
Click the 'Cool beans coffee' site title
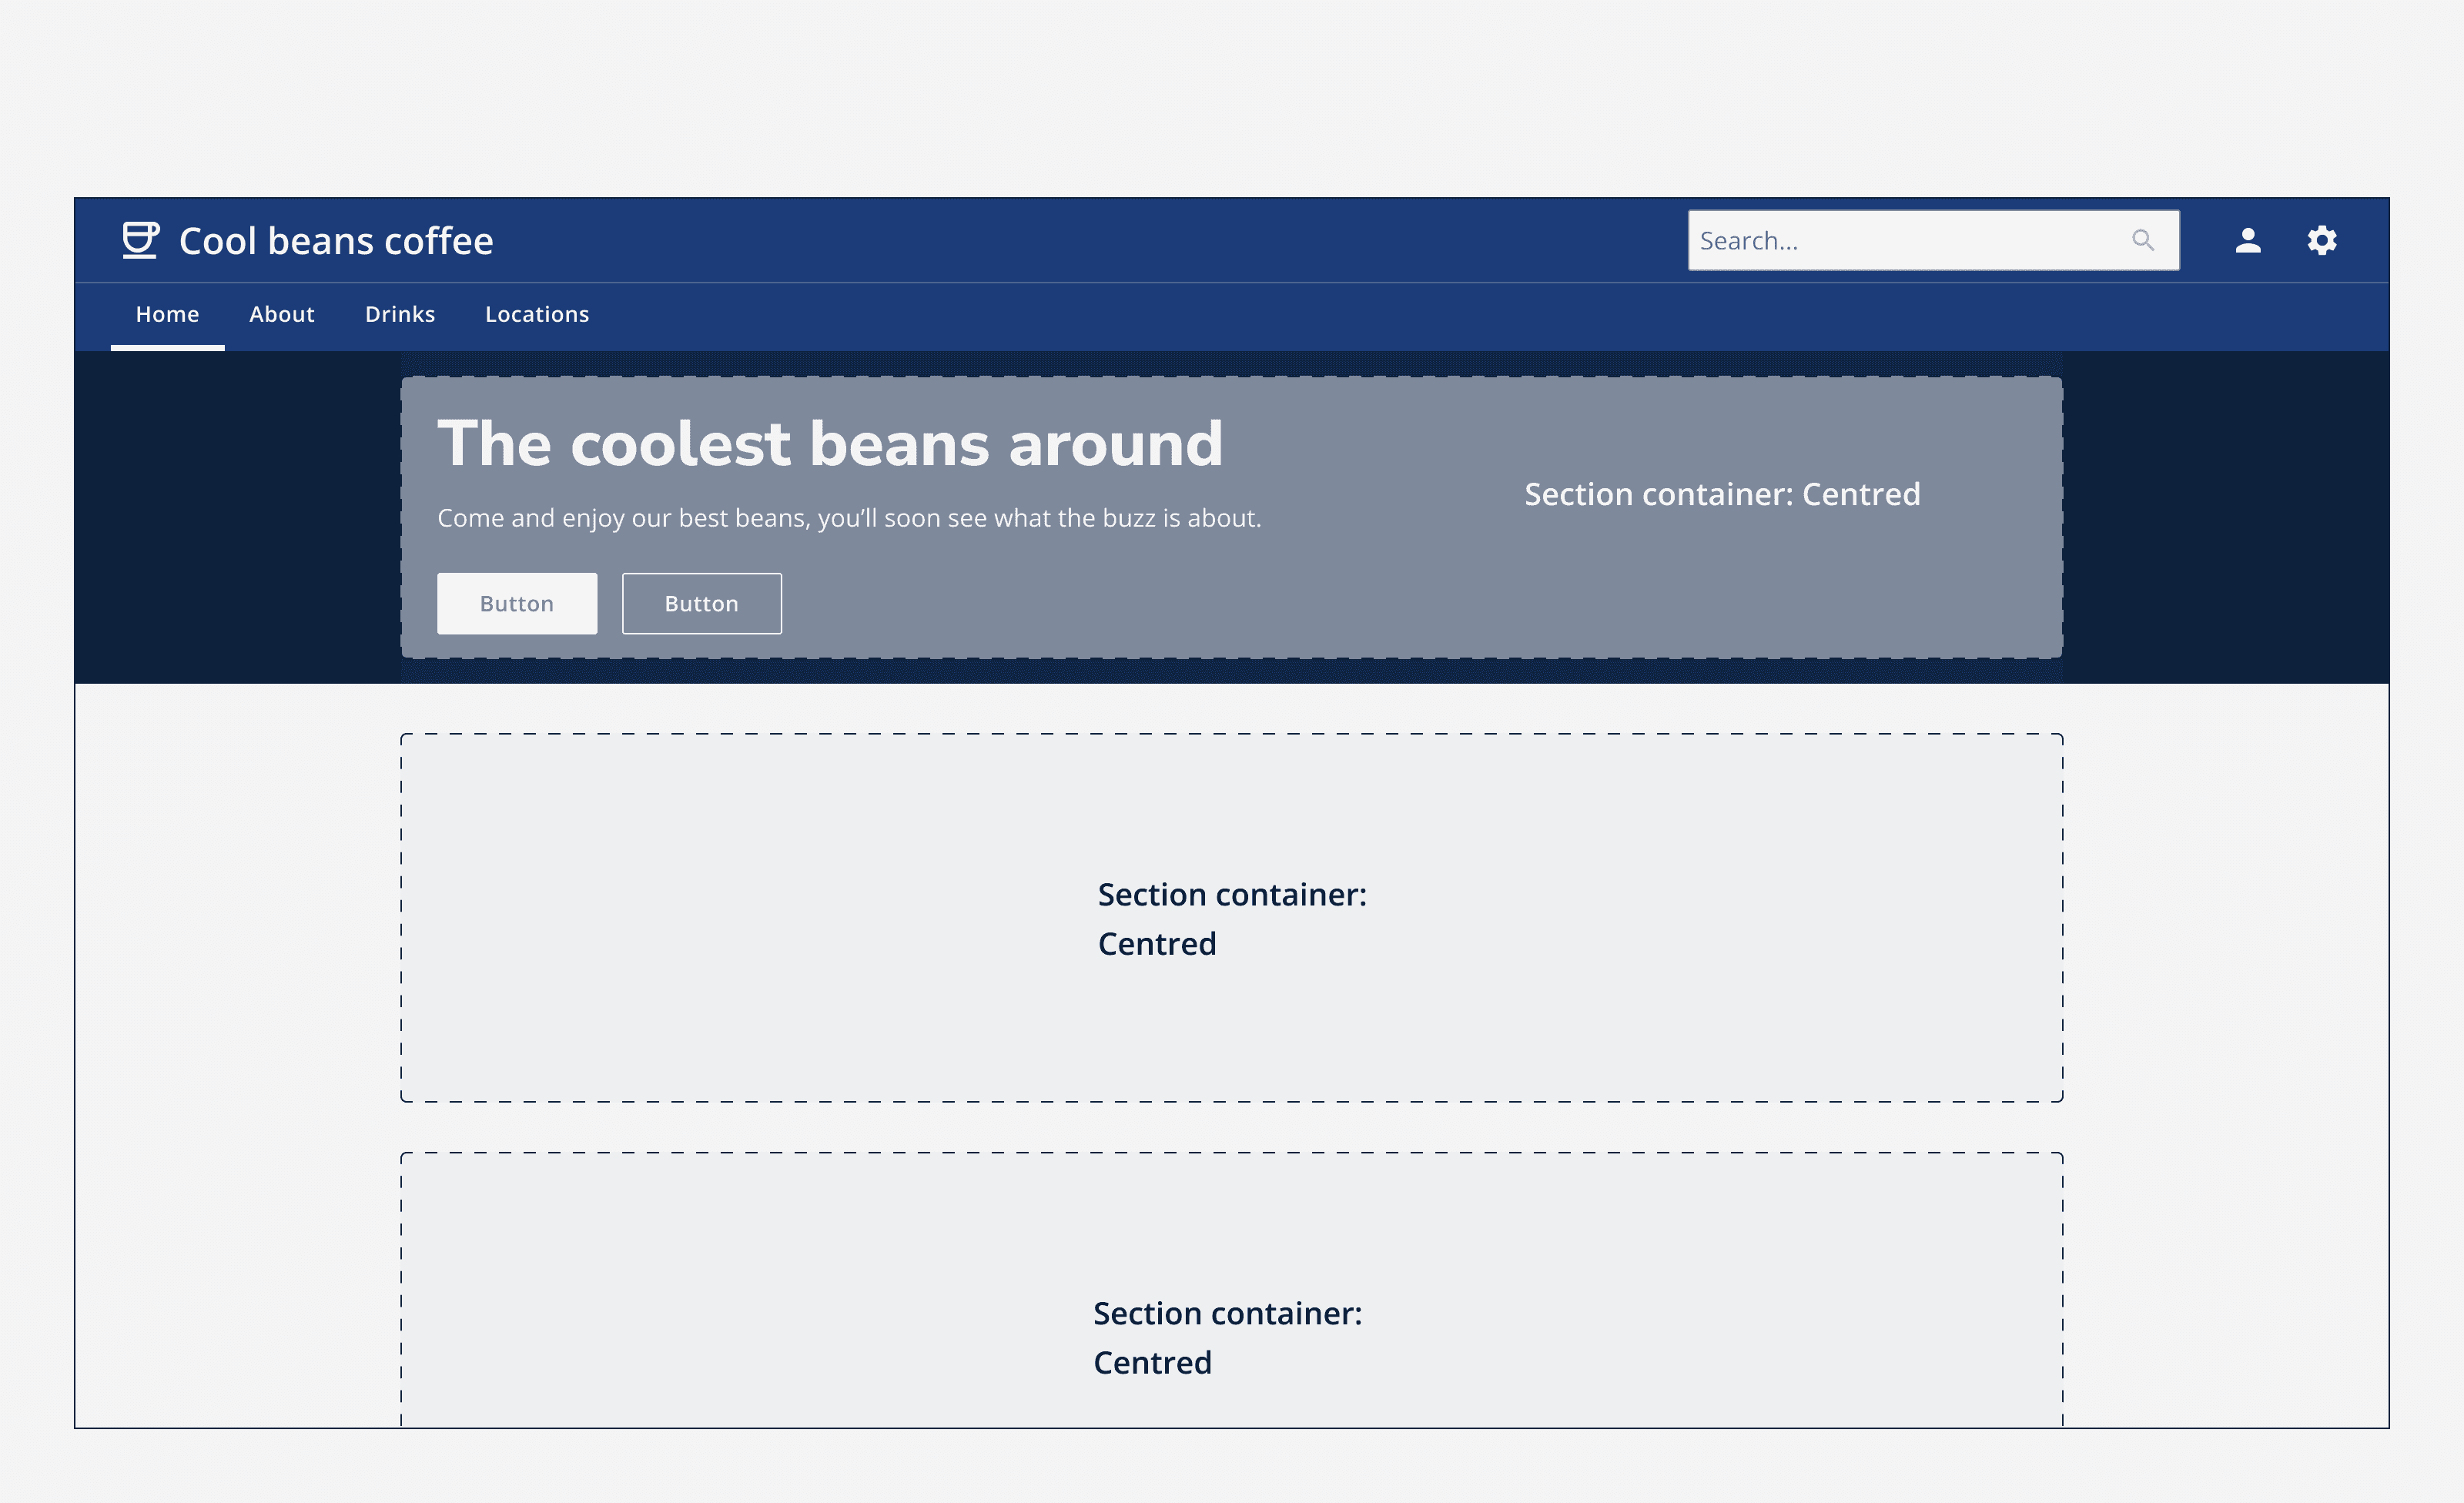click(336, 240)
